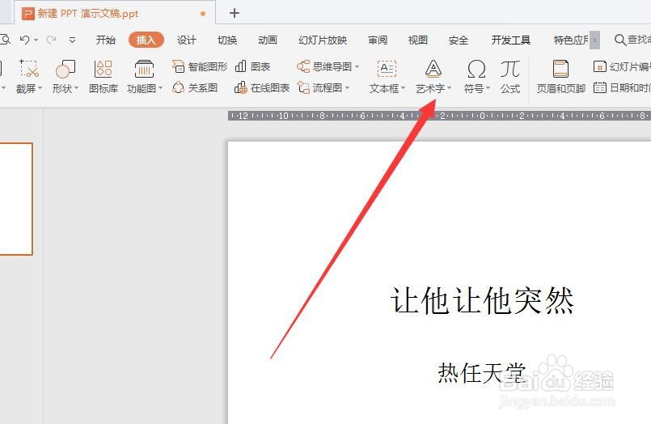Switch to the 设计 tab
This screenshot has width=651, height=424.
pyautogui.click(x=187, y=40)
